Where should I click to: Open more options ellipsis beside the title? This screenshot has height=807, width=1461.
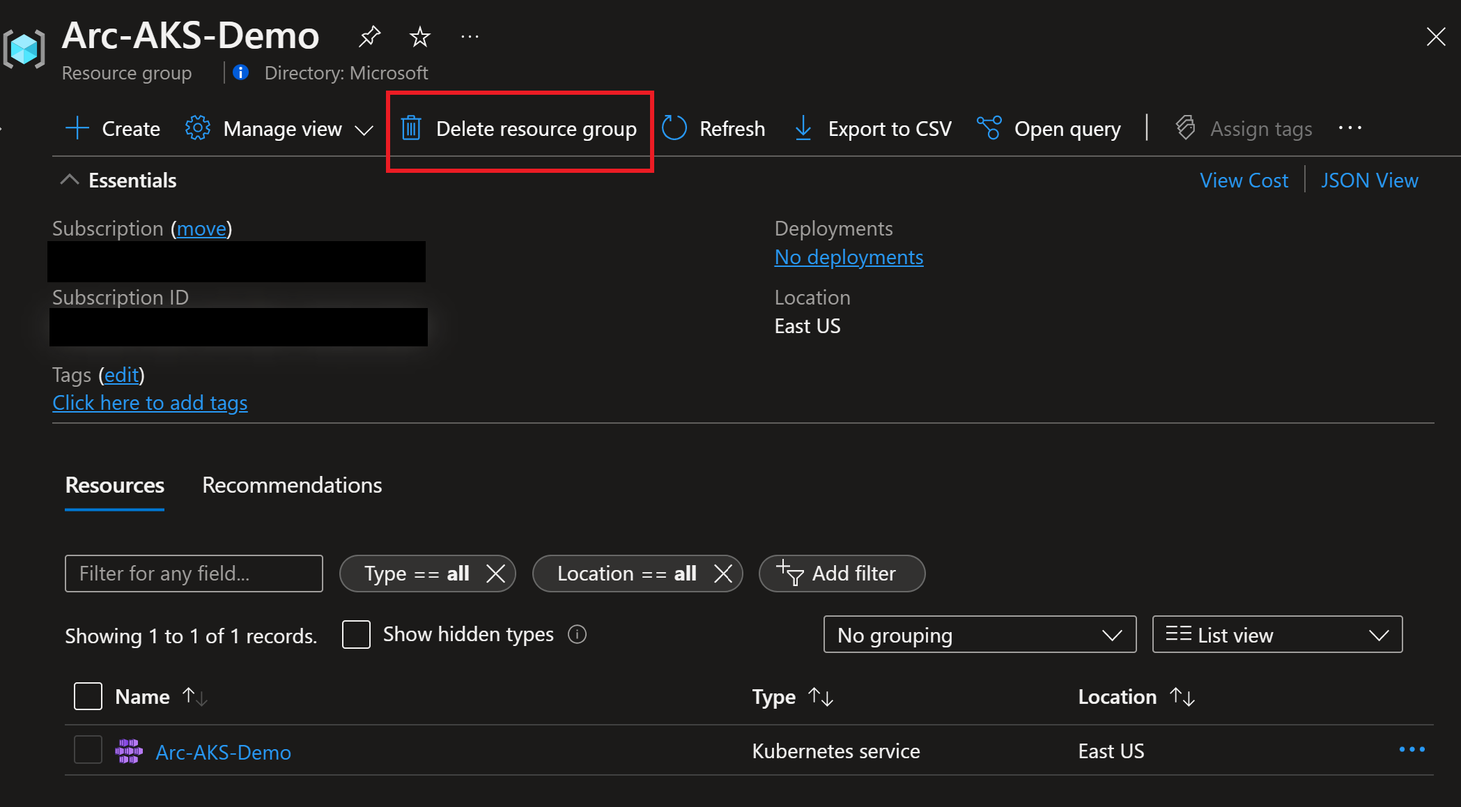tap(470, 36)
